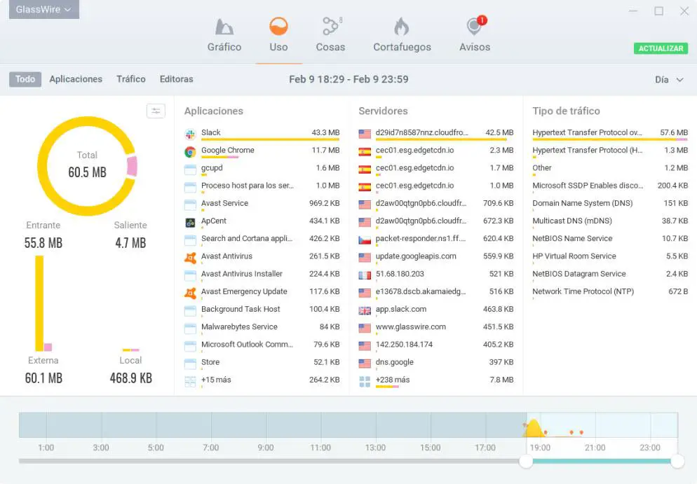Click the Avast Emergency Update icon
697x484 pixels.
click(190, 293)
